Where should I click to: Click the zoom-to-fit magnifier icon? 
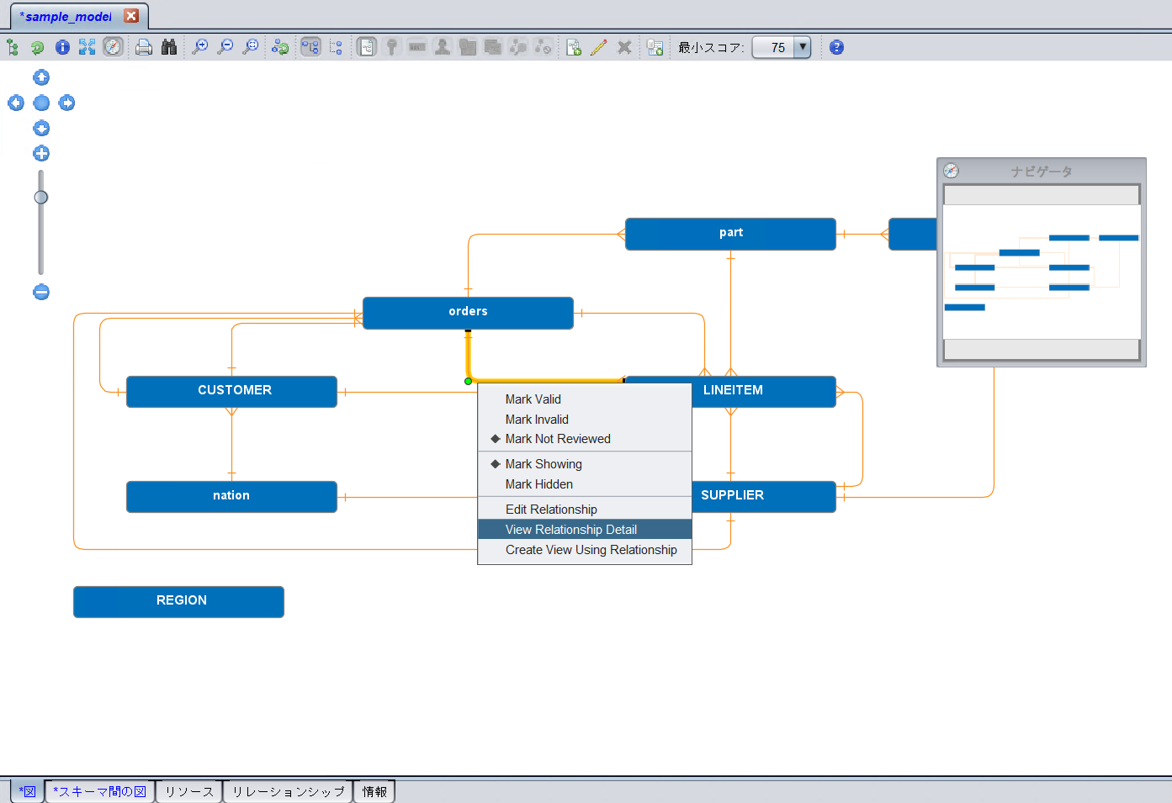tap(251, 47)
